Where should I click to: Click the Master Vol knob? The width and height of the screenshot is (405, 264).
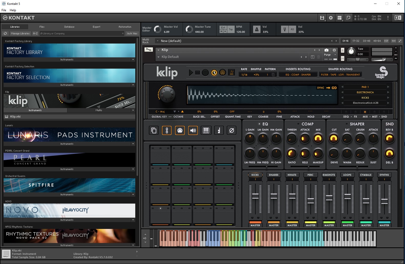pos(158,29)
